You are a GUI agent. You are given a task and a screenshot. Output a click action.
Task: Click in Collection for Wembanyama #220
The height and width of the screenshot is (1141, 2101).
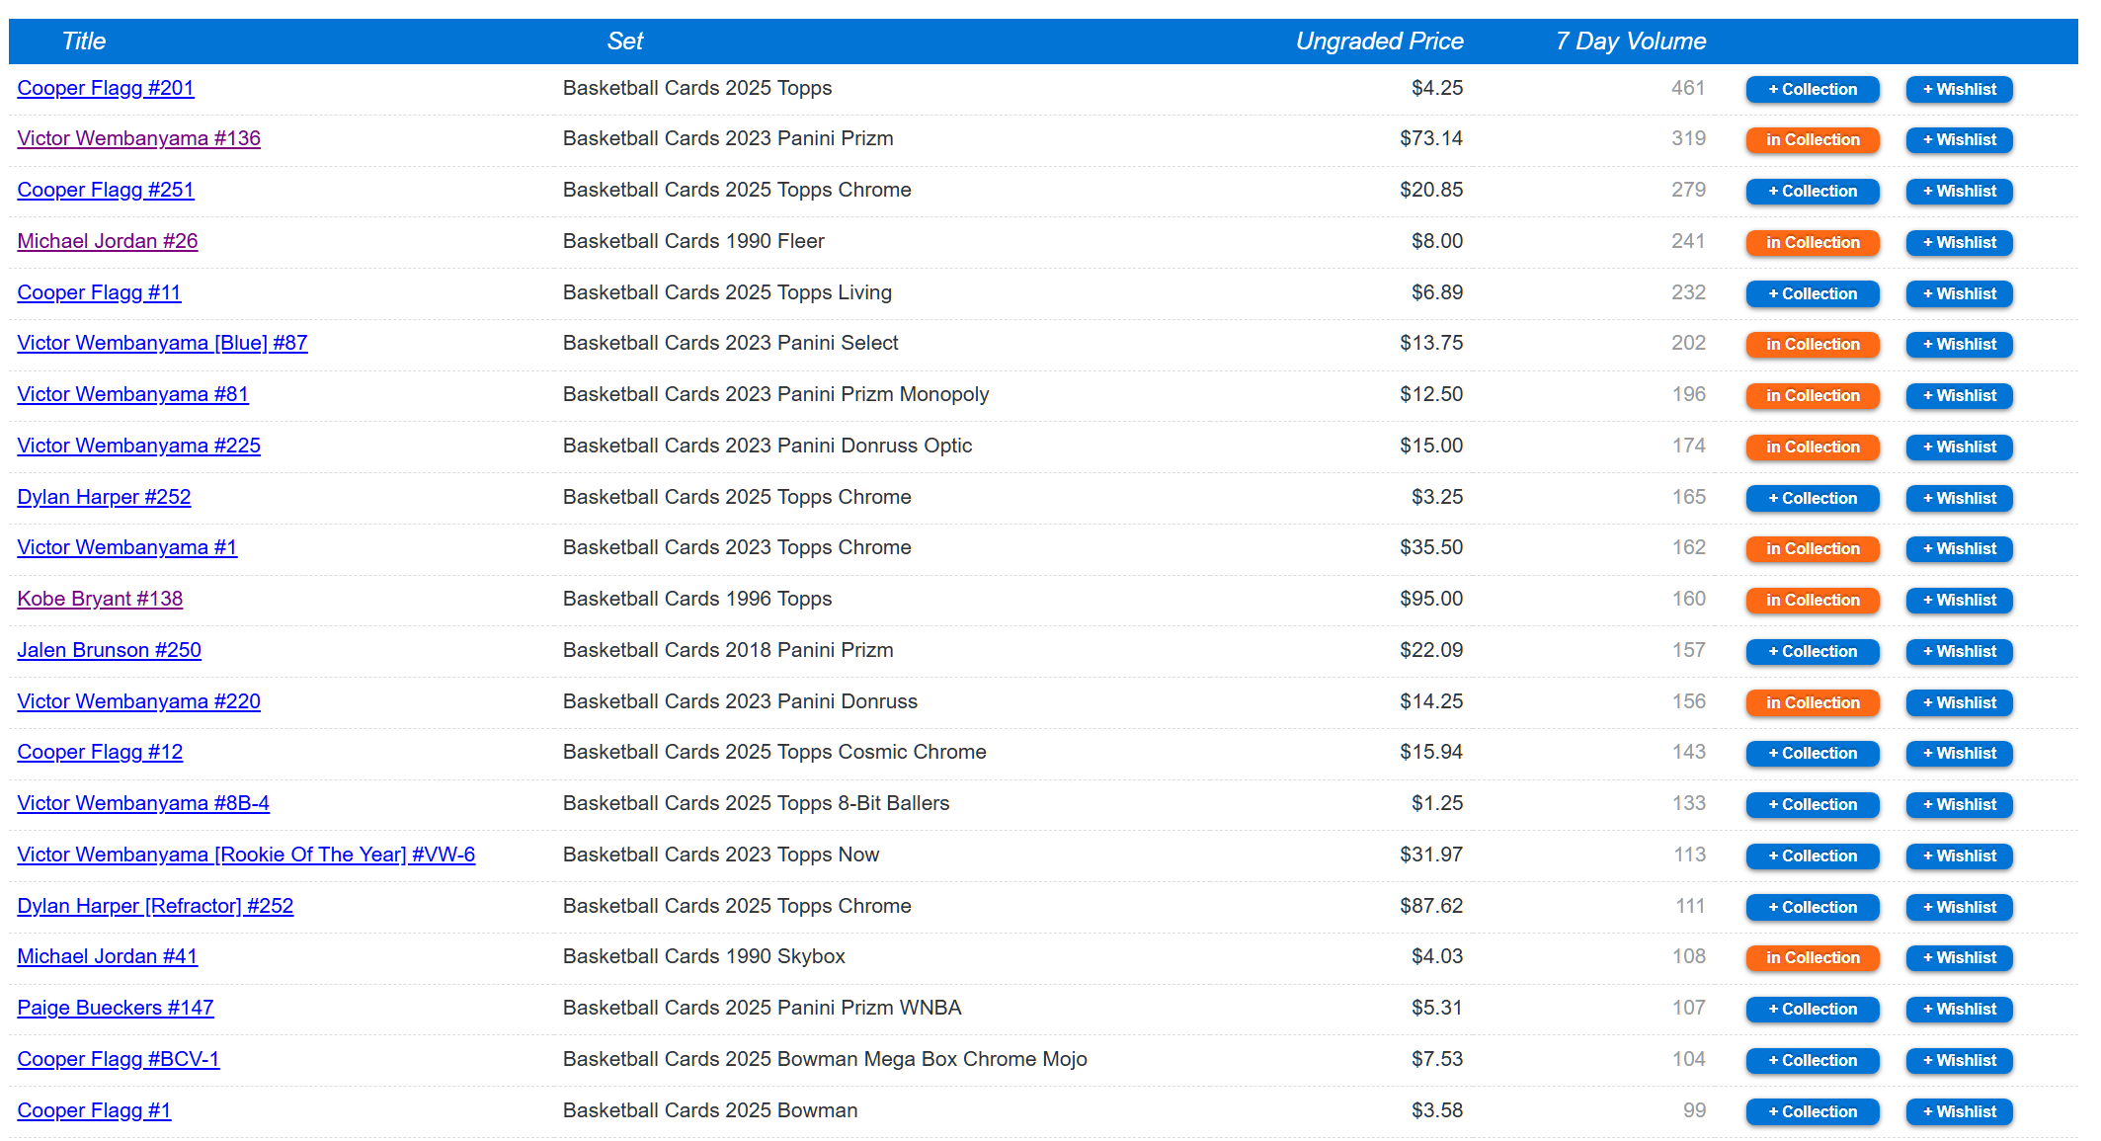tap(1813, 703)
